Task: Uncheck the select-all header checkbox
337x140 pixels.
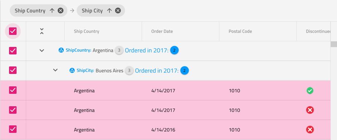Action: [x=13, y=31]
